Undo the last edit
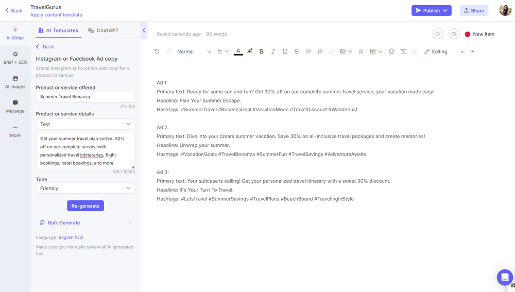The image size is (515, 292). pos(157,51)
